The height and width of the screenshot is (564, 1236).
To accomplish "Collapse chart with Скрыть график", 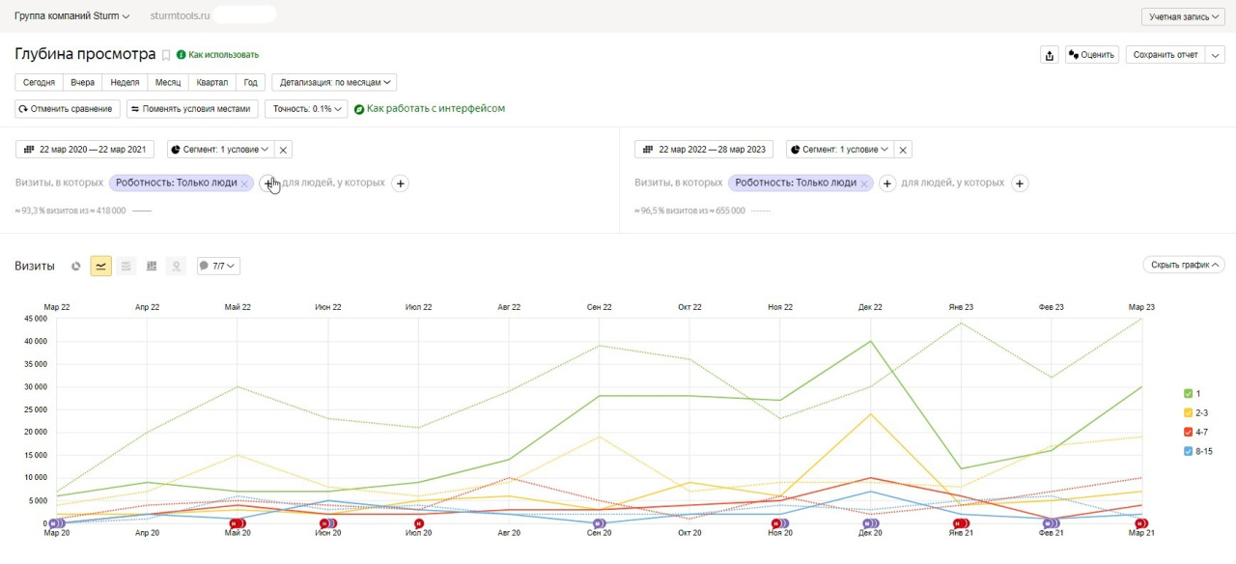I will (x=1183, y=265).
